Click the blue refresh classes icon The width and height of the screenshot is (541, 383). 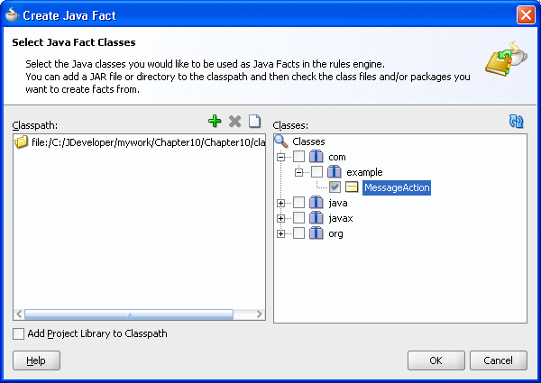point(516,122)
